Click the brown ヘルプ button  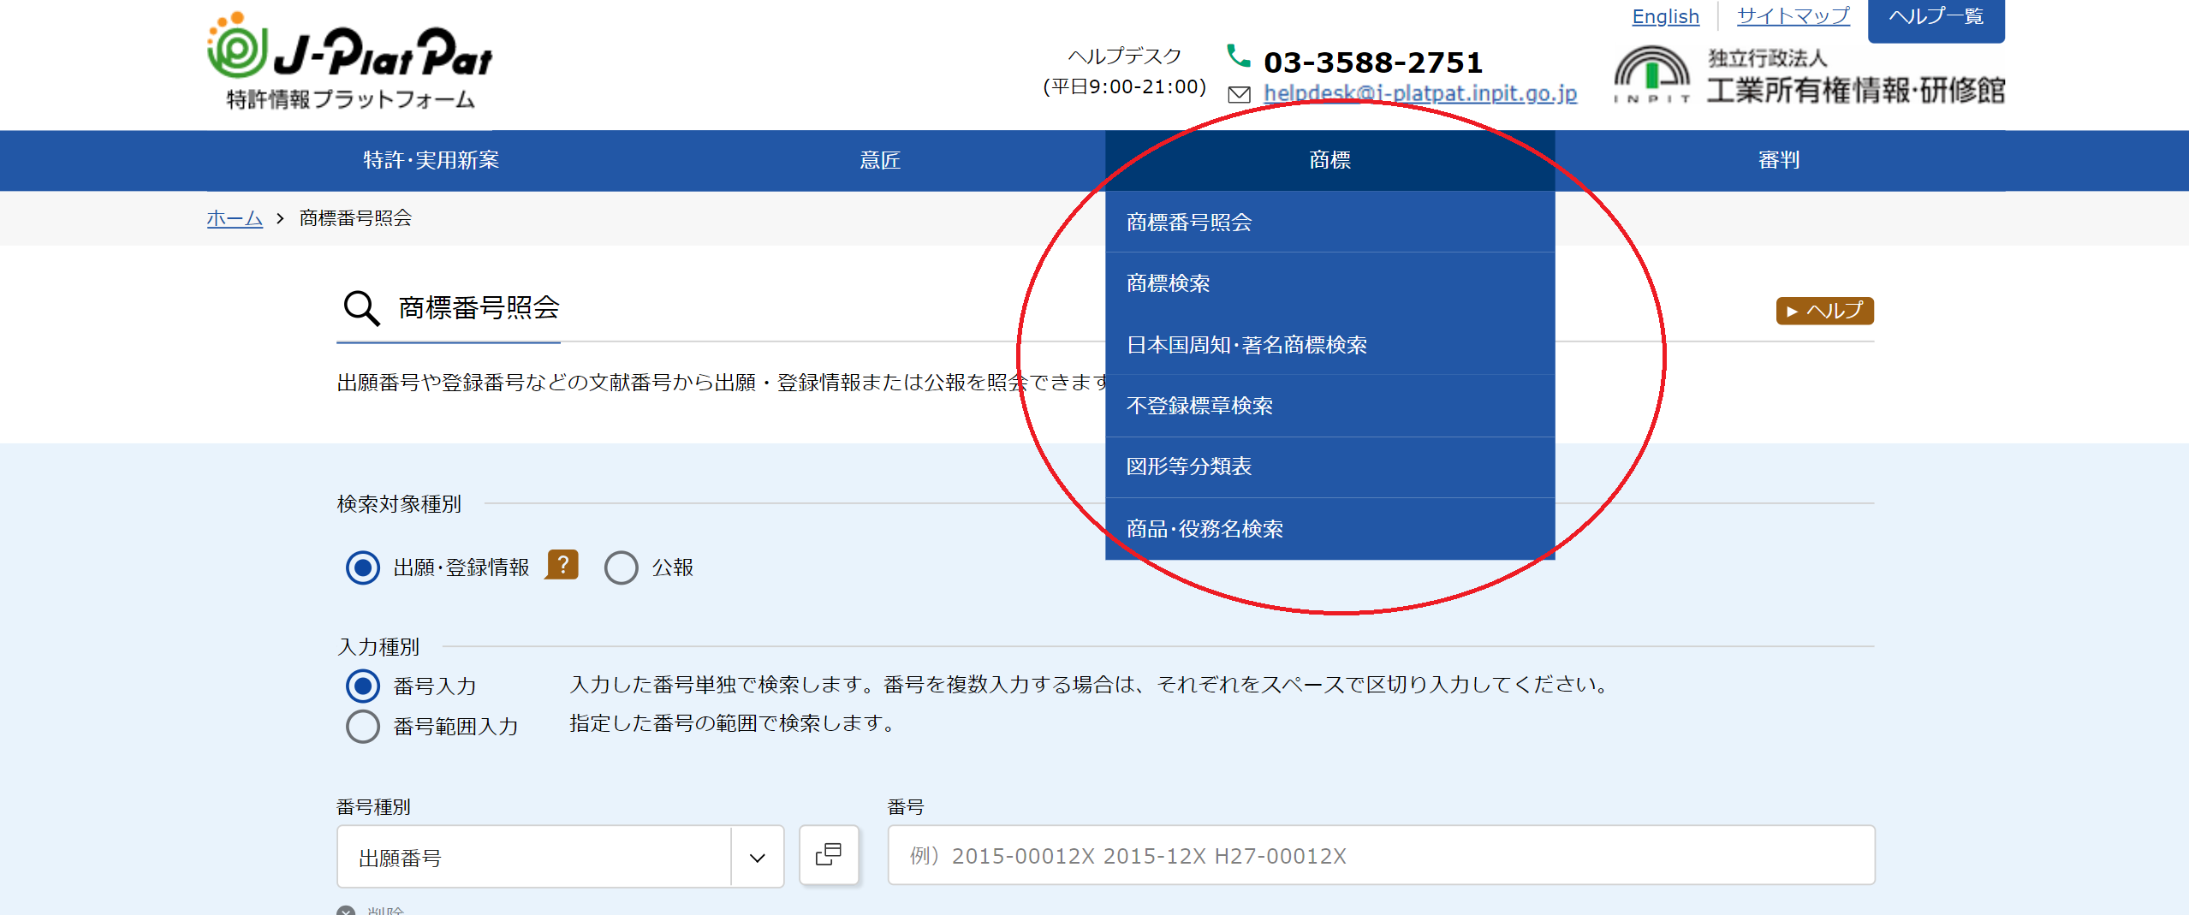(1825, 311)
